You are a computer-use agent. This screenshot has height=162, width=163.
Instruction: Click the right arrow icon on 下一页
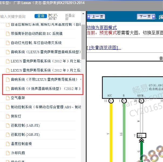point(154,16)
